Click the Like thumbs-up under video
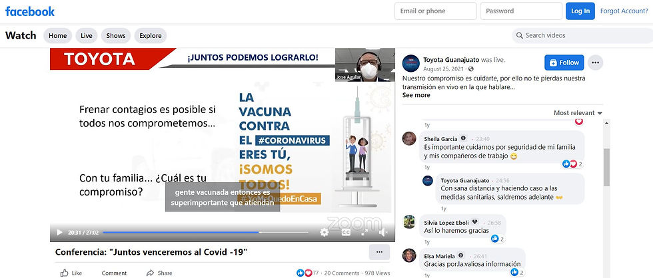Screen dimensions: 653x278 pyautogui.click(x=71, y=273)
